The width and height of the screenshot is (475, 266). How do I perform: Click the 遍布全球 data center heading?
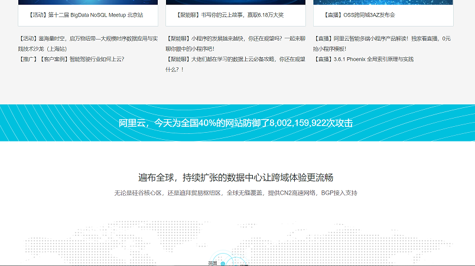tap(236, 178)
